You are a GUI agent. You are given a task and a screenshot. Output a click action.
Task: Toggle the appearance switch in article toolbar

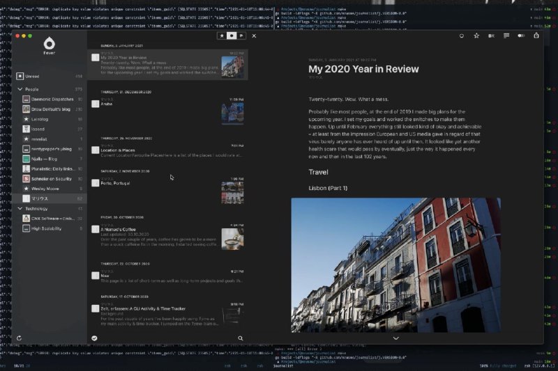click(x=521, y=35)
